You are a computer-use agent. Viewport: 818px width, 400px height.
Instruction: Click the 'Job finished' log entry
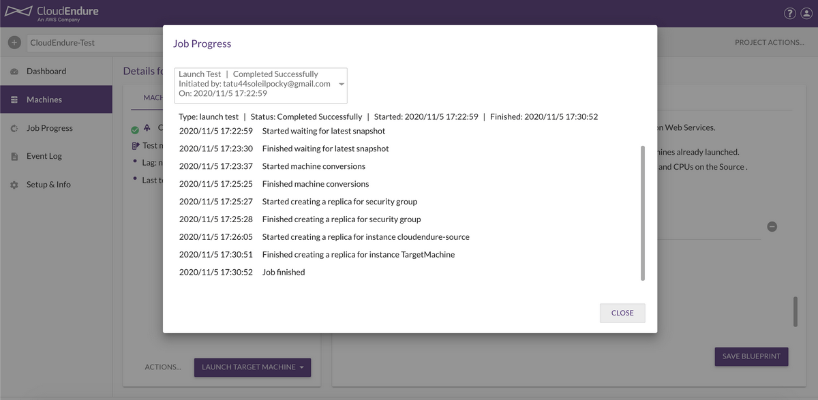click(x=284, y=272)
